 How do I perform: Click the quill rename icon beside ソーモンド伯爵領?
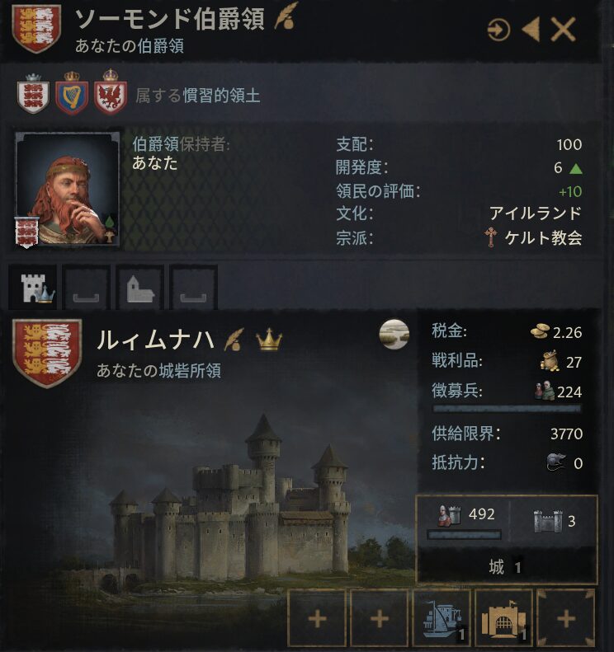(x=286, y=16)
